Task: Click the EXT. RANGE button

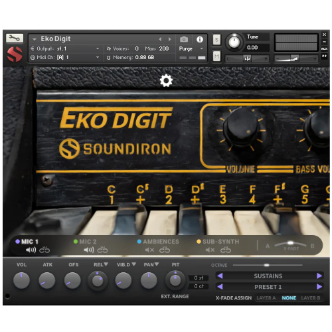Action: pyautogui.click(x=175, y=296)
